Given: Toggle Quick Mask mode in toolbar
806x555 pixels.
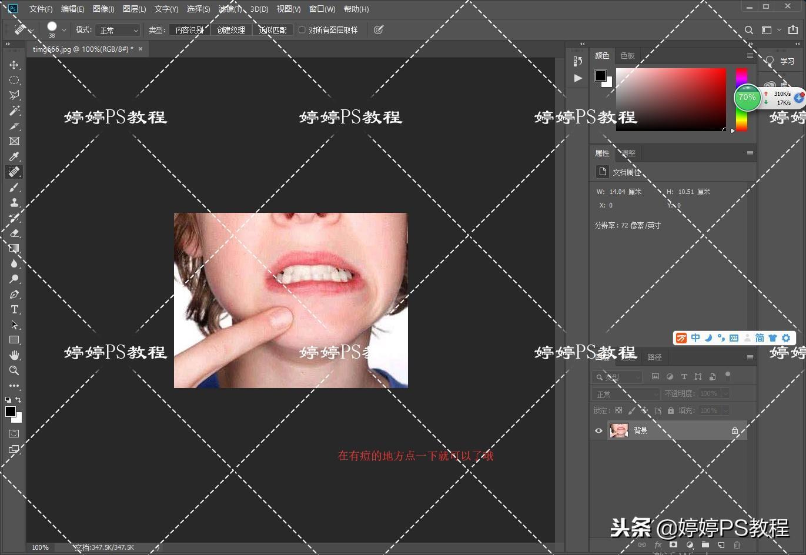Looking at the screenshot, I should [14, 433].
